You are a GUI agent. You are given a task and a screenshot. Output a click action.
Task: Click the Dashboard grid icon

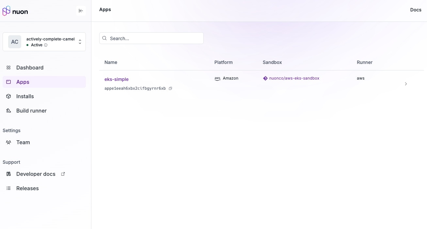(9, 68)
